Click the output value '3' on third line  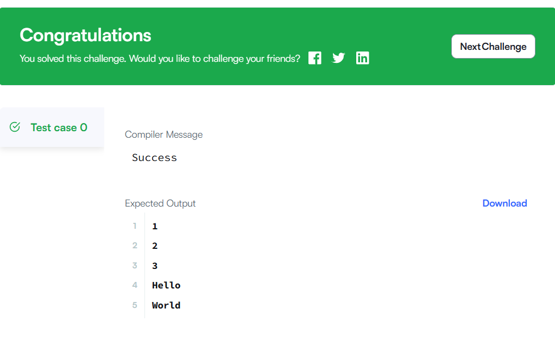click(155, 266)
